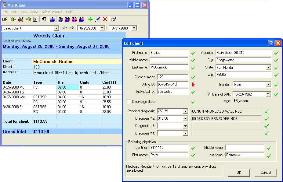
Task: Click into the Billing ID field
Action: (x=172, y=84)
